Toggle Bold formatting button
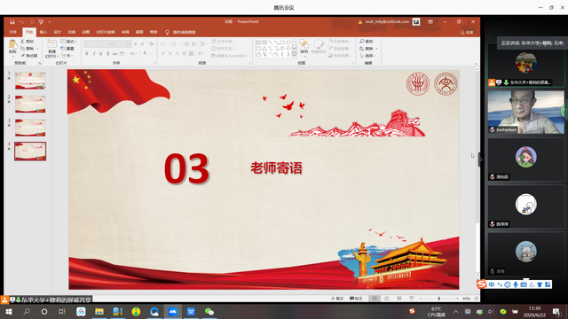The image size is (568, 319). coord(87,53)
